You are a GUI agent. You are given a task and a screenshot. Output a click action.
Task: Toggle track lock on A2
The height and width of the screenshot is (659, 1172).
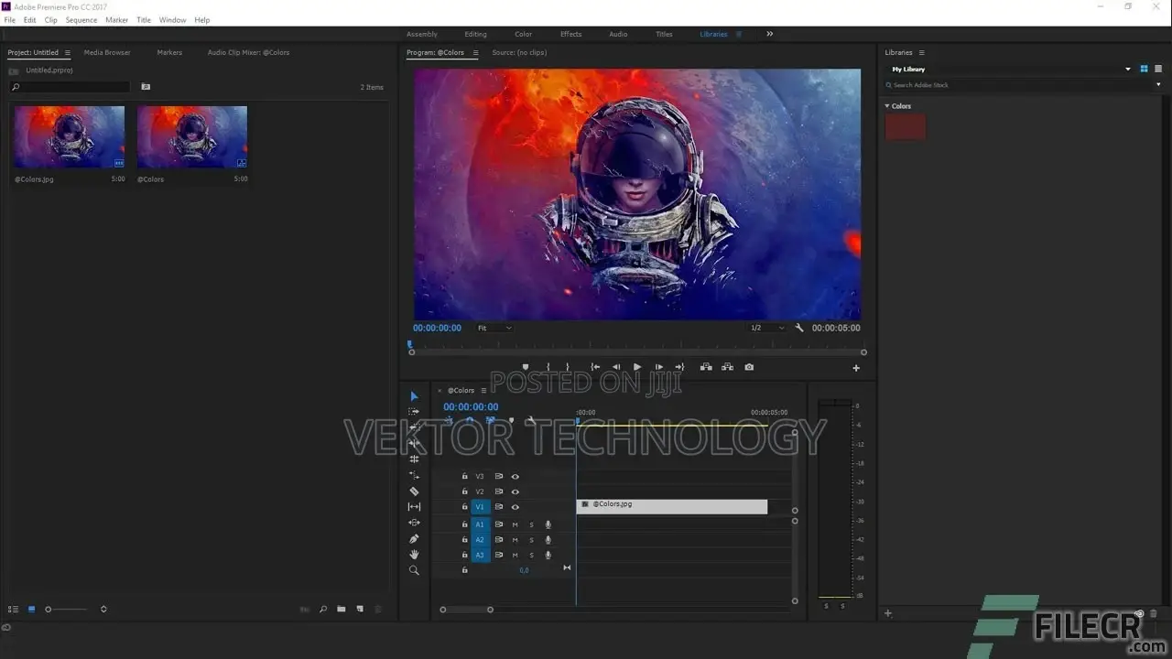click(x=464, y=540)
